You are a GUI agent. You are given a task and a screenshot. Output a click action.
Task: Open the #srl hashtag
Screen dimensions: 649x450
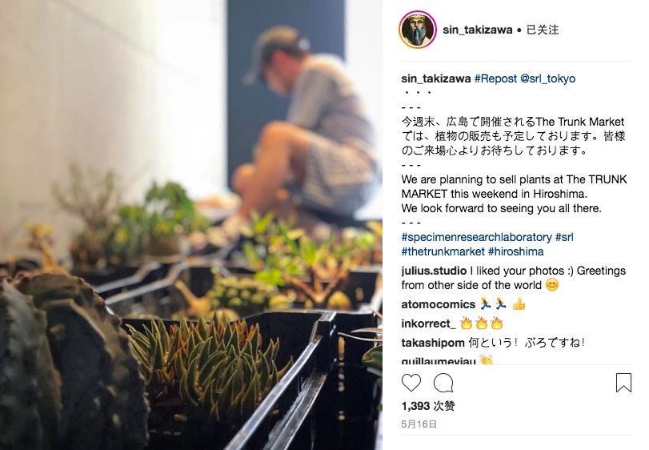click(564, 237)
